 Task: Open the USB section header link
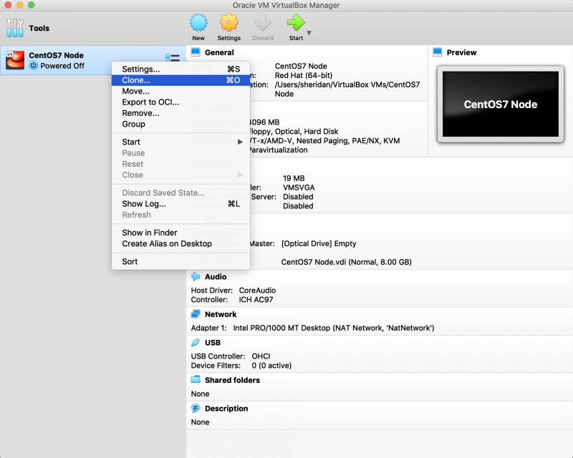213,343
